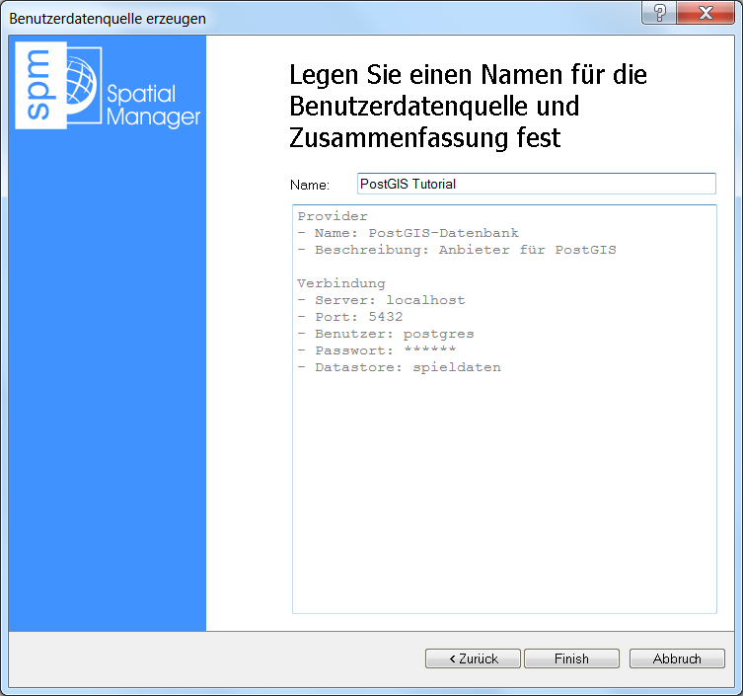Click the Finish button
Viewport: 743px width, 696px height.
571,658
